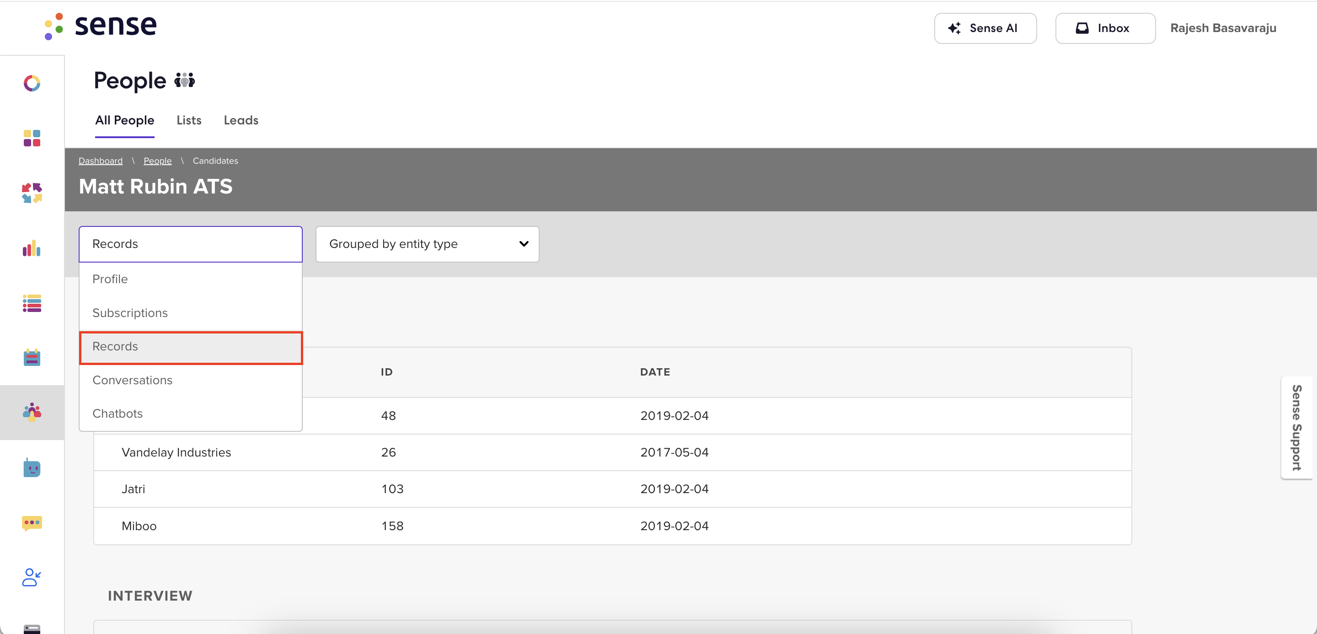This screenshot has height=634, width=1317.
Task: Click the date 2017-05-04
Action: point(675,452)
